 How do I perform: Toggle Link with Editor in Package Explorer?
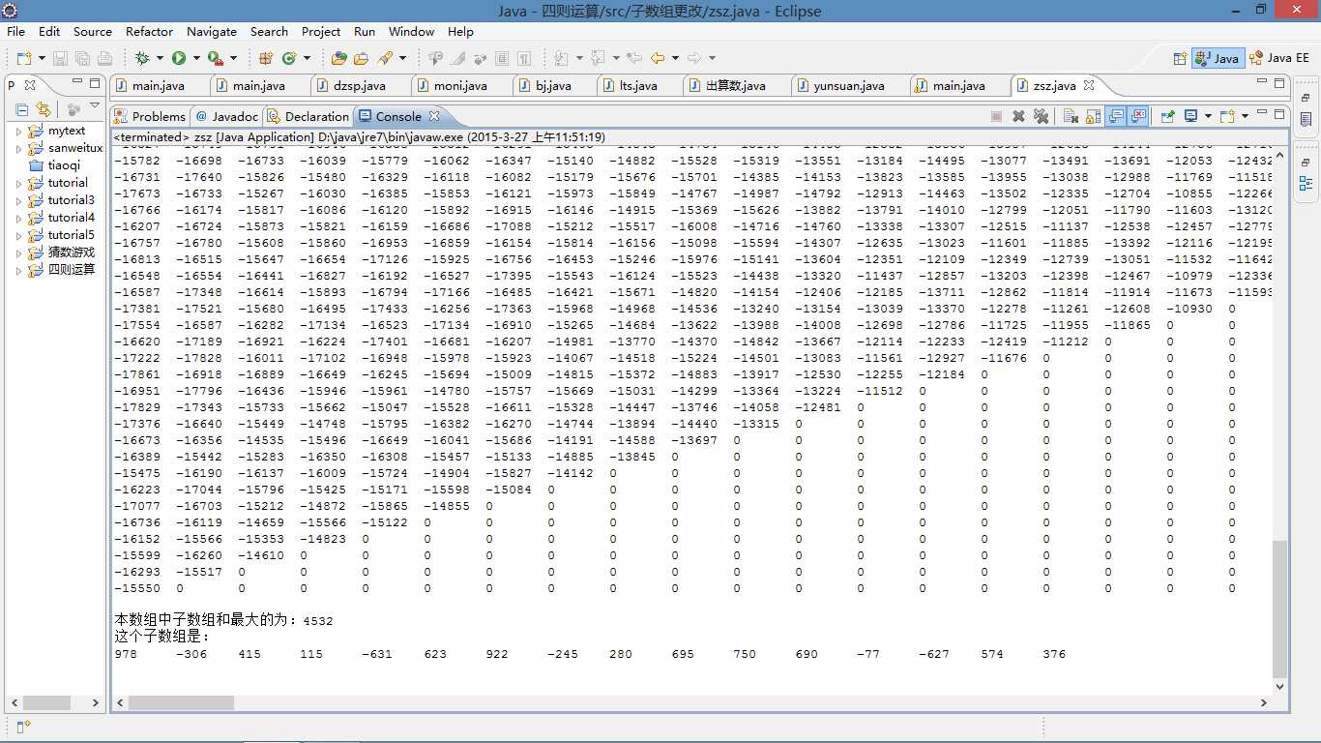tap(44, 109)
